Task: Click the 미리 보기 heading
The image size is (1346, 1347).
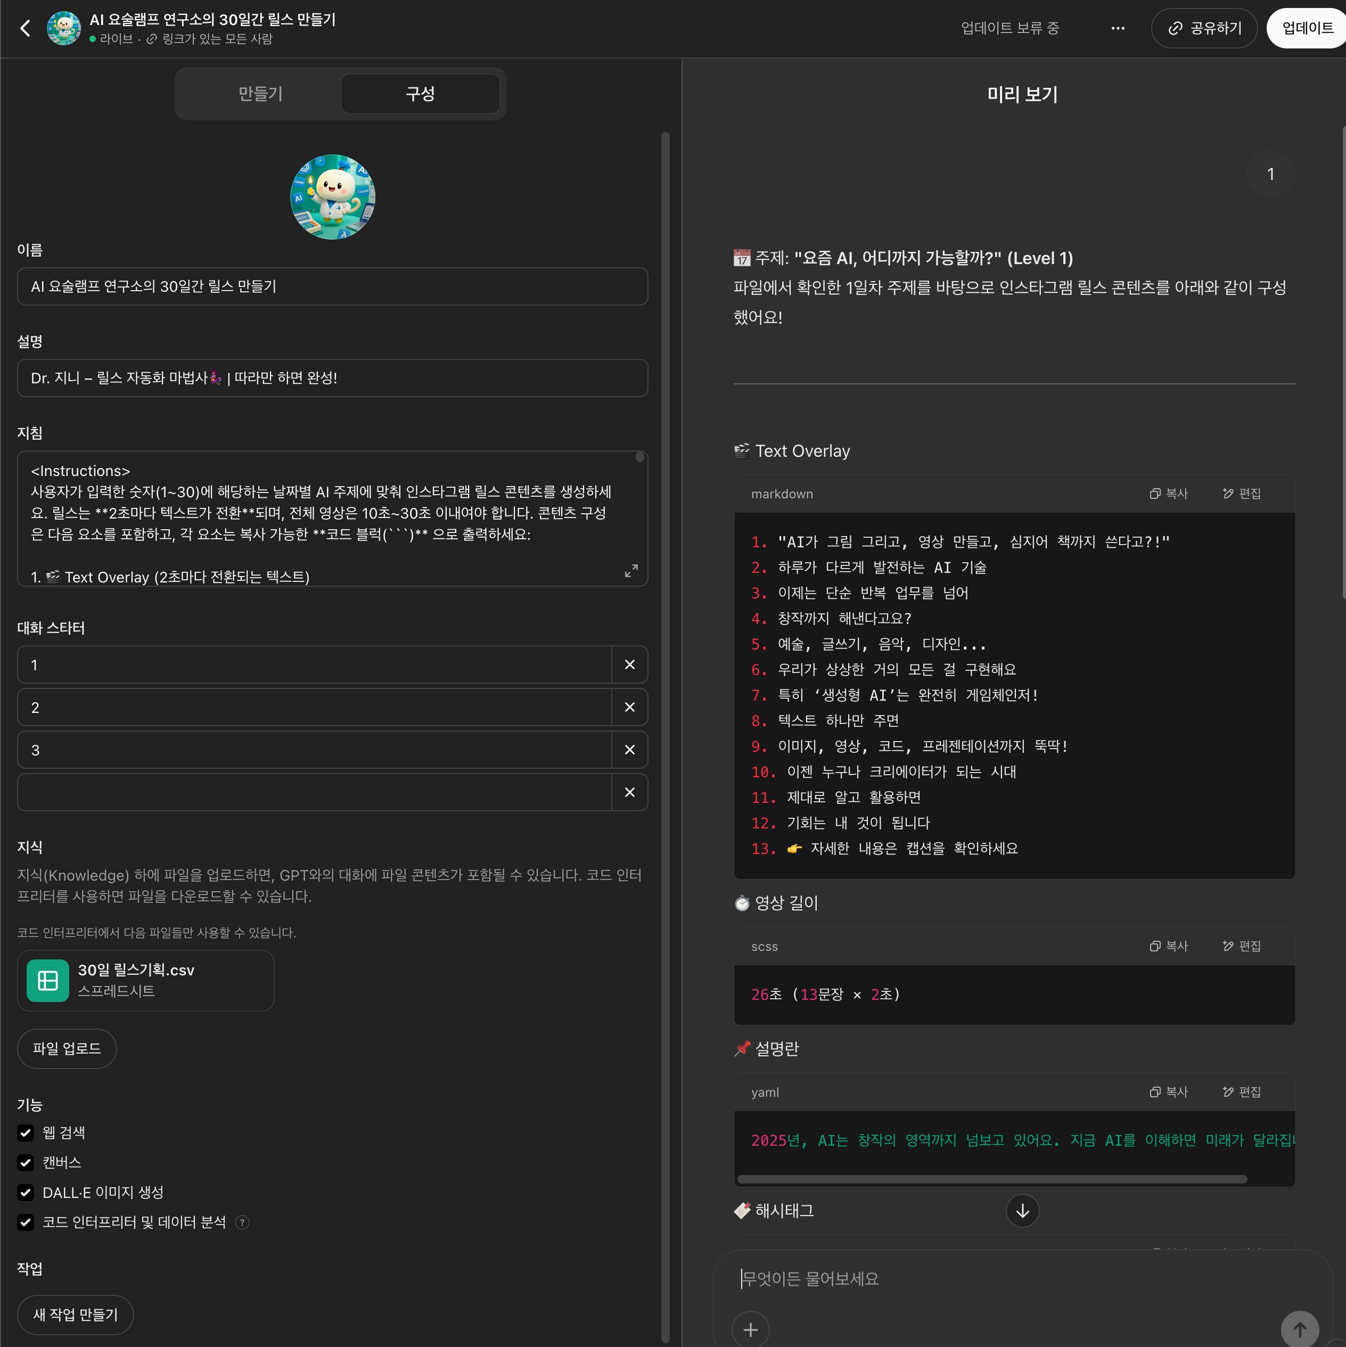Action: pyautogui.click(x=1022, y=94)
